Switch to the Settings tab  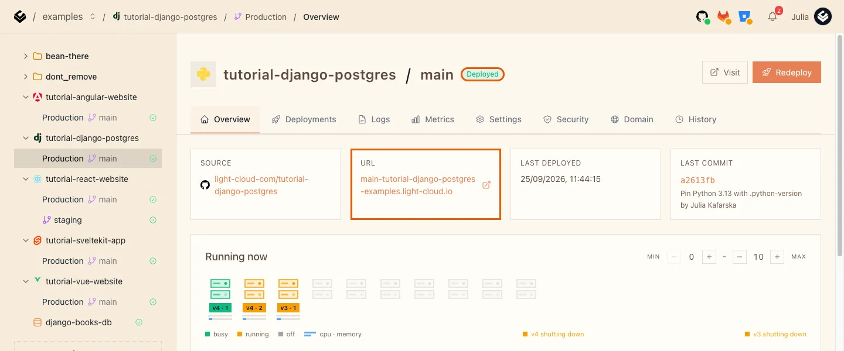tap(498, 119)
